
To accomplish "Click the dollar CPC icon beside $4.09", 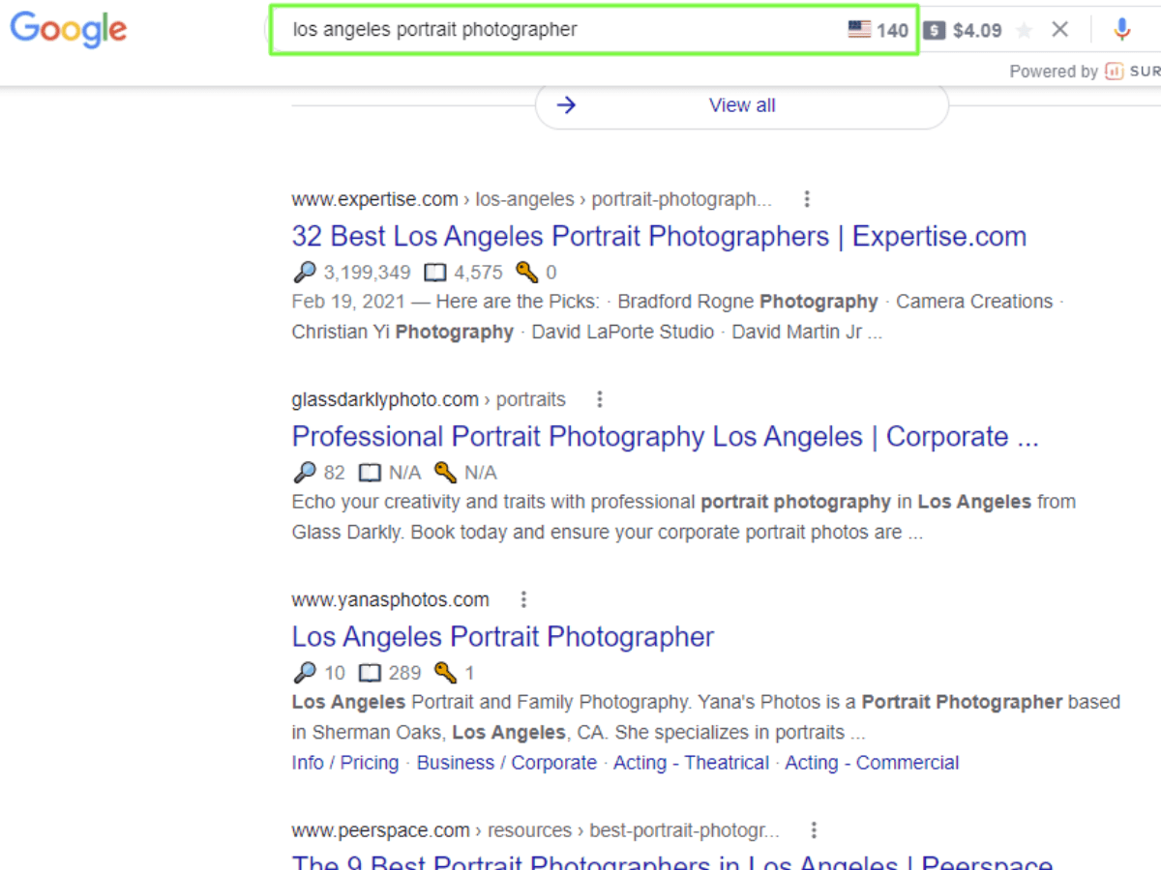I will [934, 30].
